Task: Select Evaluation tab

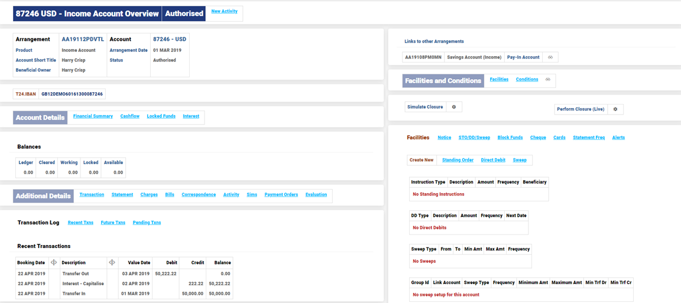Action: [316, 194]
